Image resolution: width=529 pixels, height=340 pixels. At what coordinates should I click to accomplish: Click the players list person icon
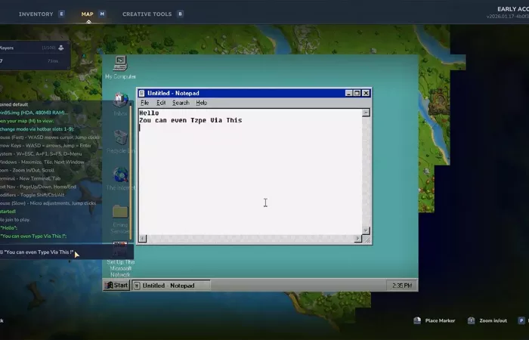61,48
